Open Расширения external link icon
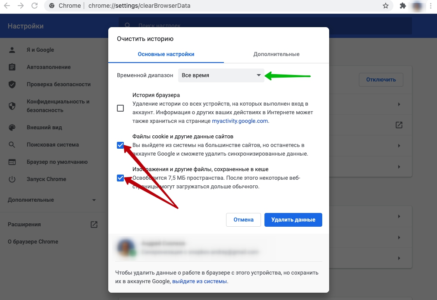This screenshot has height=300, width=437. coord(94,225)
